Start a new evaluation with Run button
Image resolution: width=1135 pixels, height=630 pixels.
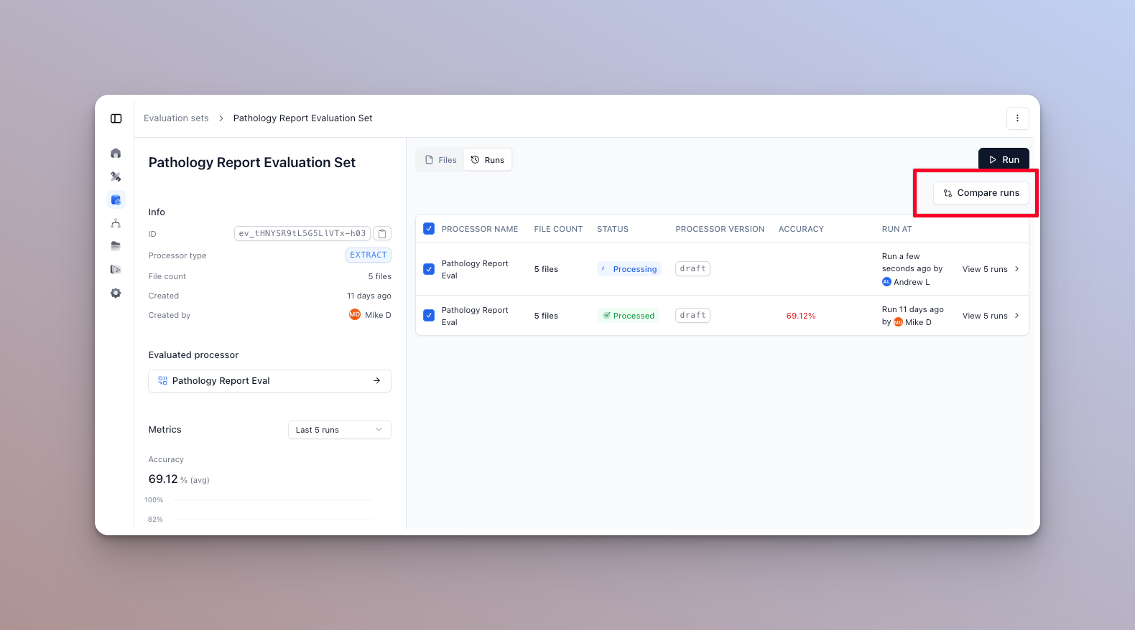(1004, 159)
